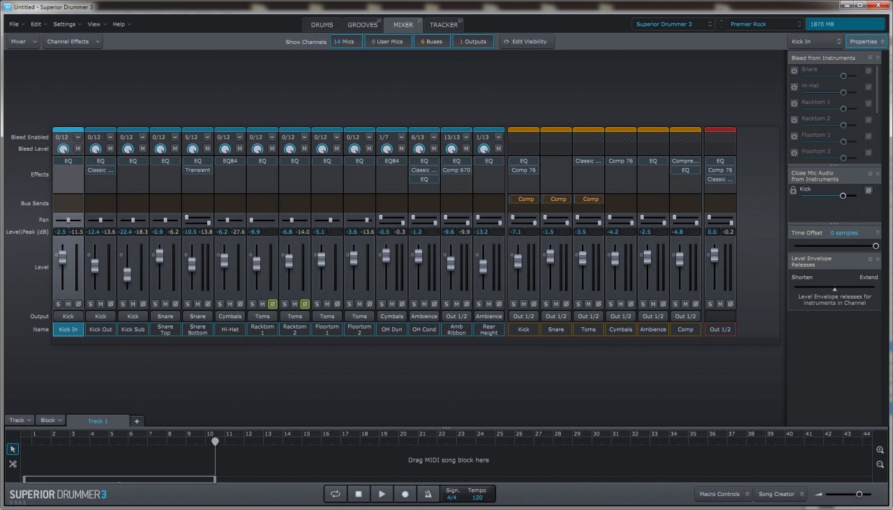This screenshot has height=510, width=893.
Task: Toggle power for Snare bleed
Action: (794, 70)
